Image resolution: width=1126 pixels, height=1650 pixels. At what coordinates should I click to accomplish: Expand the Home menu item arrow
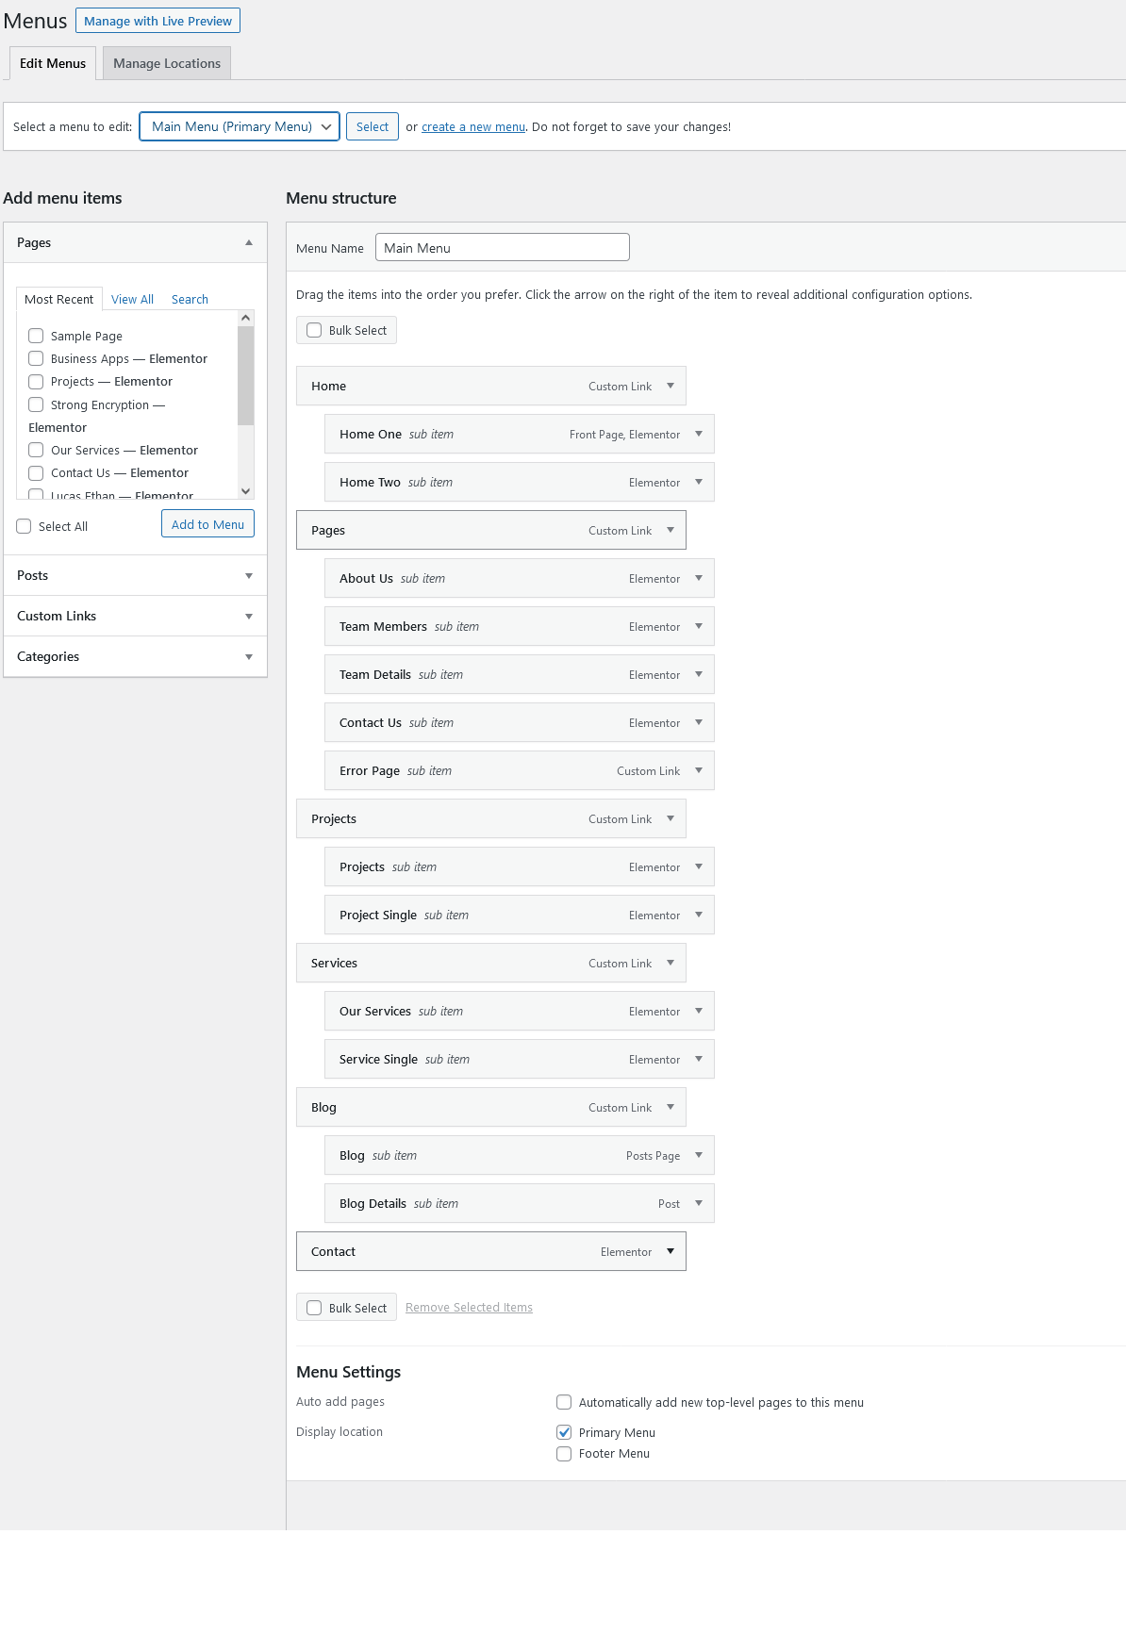pos(671,386)
